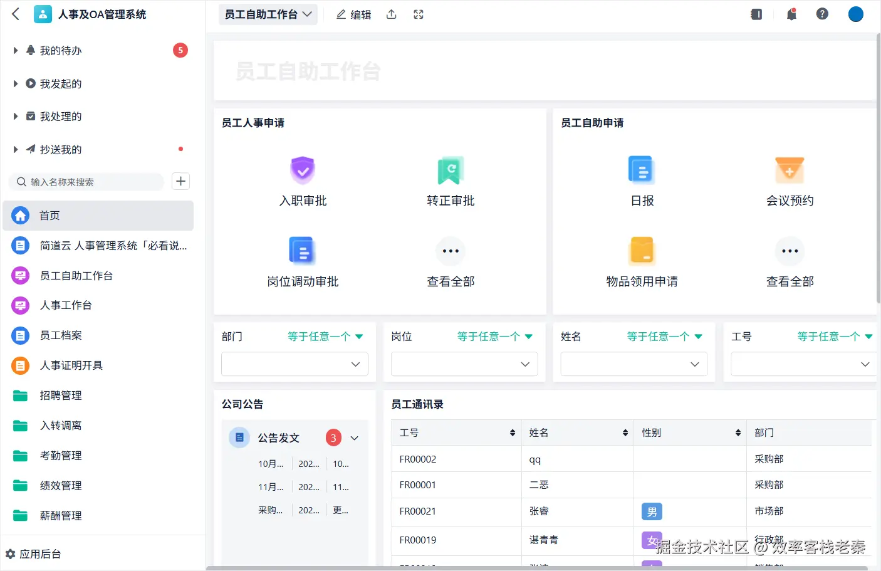The image size is (881, 571).
Task: Open the 员工自助工作台 title dropdown
Action: click(x=268, y=14)
